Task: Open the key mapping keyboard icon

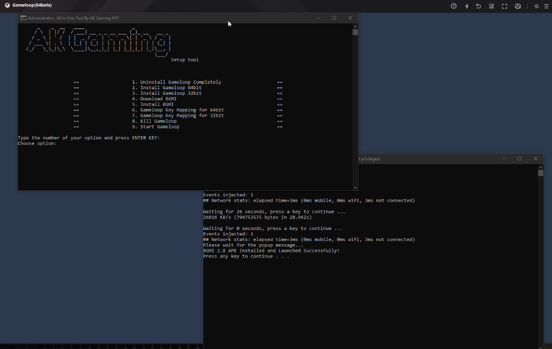Action: (x=492, y=6)
